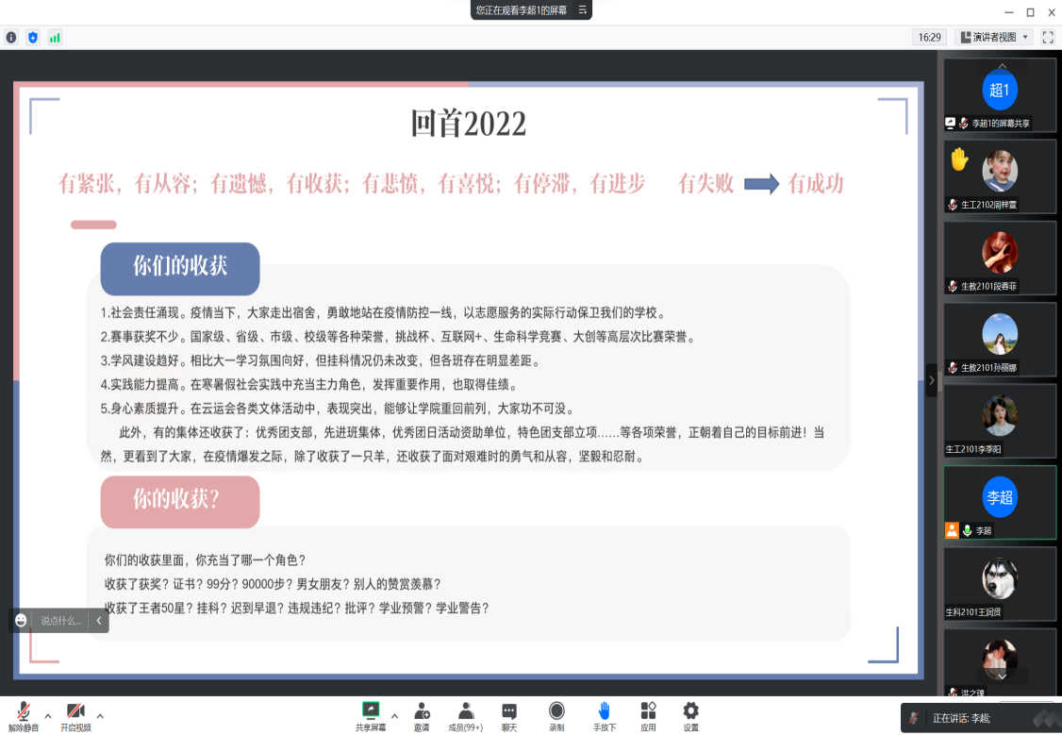Open the 演讲者视图 view dropdown
This screenshot has height=735, width=1062.
[994, 37]
